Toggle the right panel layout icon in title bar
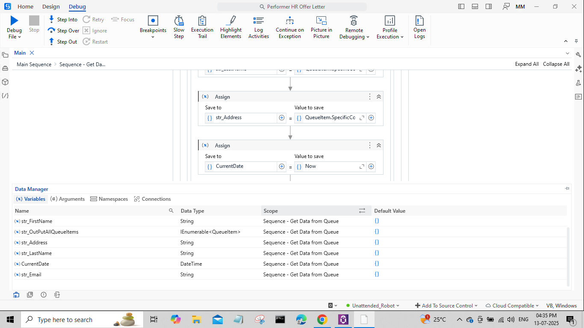This screenshot has height=328, width=584. pyautogui.click(x=489, y=6)
